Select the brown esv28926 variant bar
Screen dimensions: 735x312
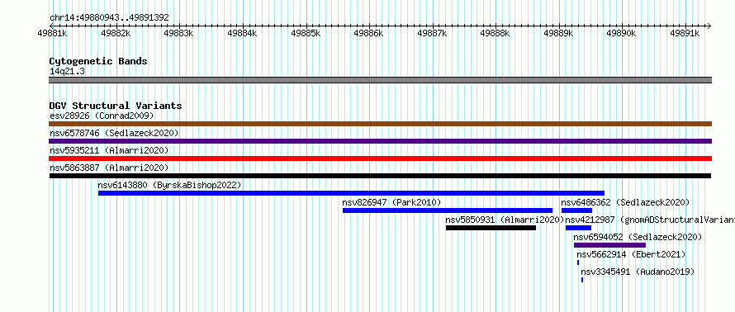coord(380,124)
